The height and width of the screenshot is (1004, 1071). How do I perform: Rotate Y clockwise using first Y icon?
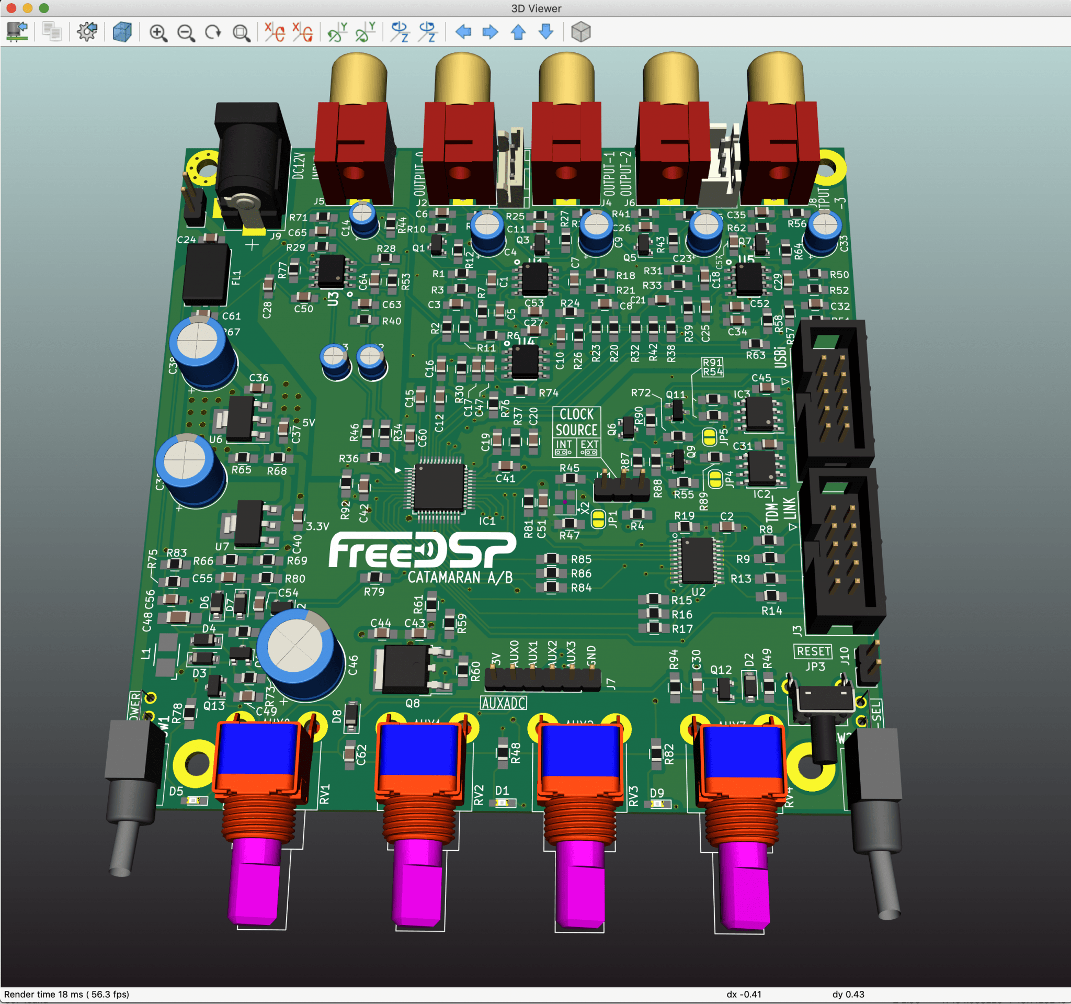pyautogui.click(x=338, y=32)
